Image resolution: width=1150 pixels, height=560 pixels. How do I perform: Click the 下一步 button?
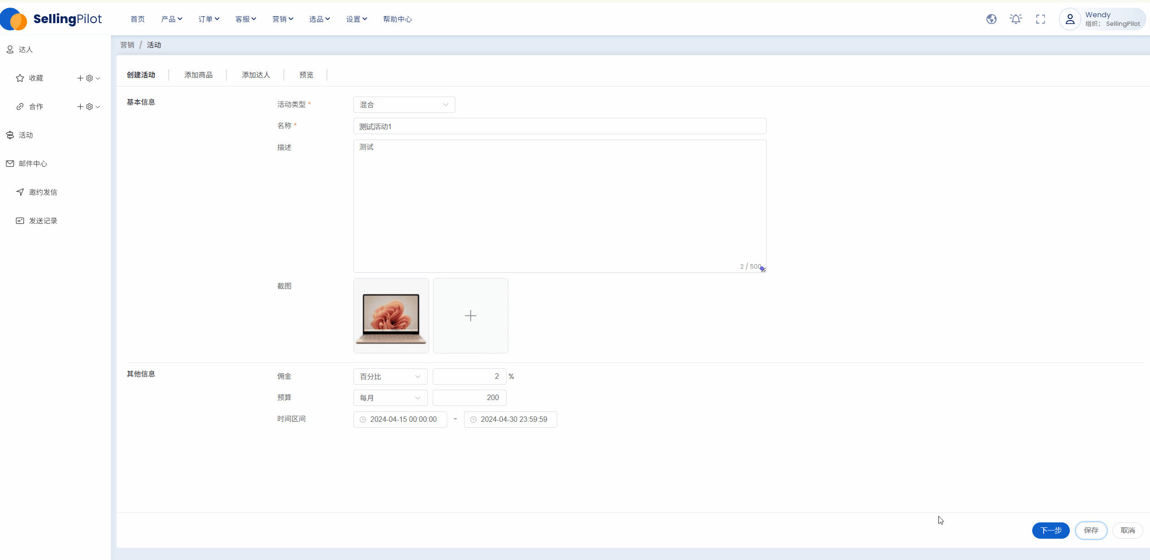1050,530
